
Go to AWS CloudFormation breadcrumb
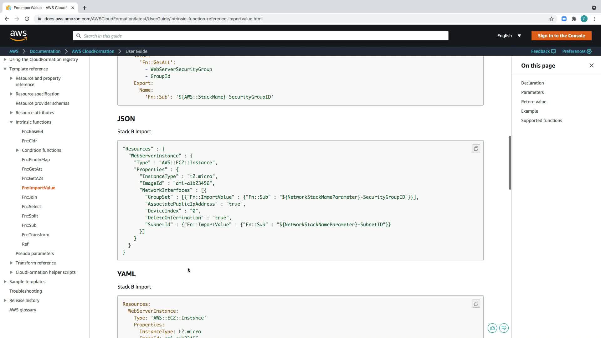tap(93, 51)
